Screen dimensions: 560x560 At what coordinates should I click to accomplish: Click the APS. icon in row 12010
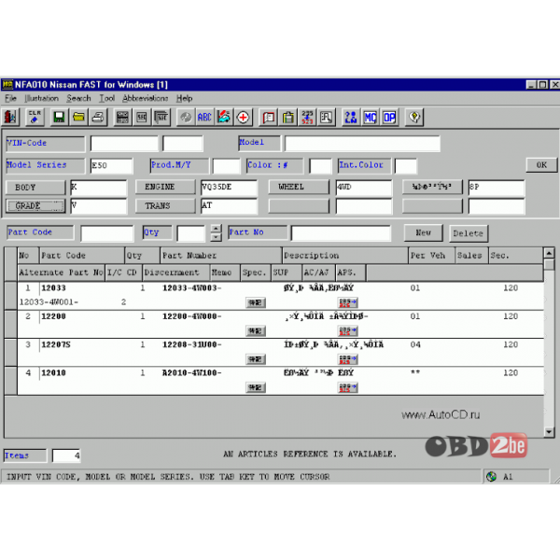pyautogui.click(x=348, y=387)
